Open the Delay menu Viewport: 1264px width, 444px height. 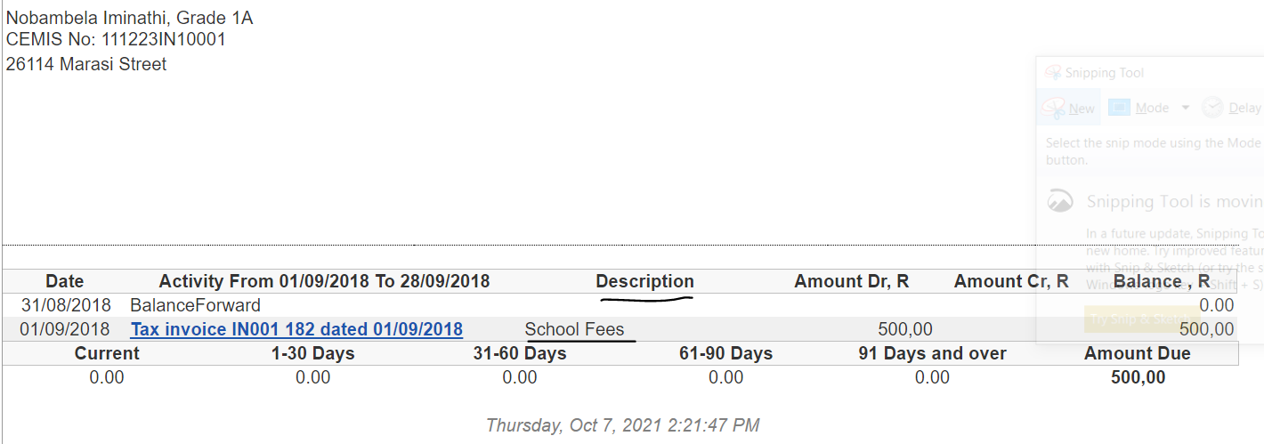(1244, 108)
